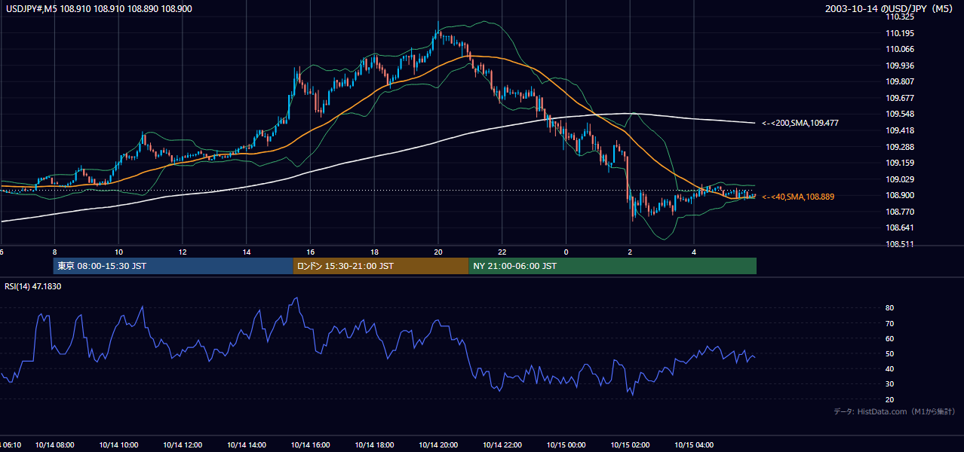This screenshot has width=964, height=452.
Task: Click the date label 10/15 04:00
Action: [x=694, y=445]
